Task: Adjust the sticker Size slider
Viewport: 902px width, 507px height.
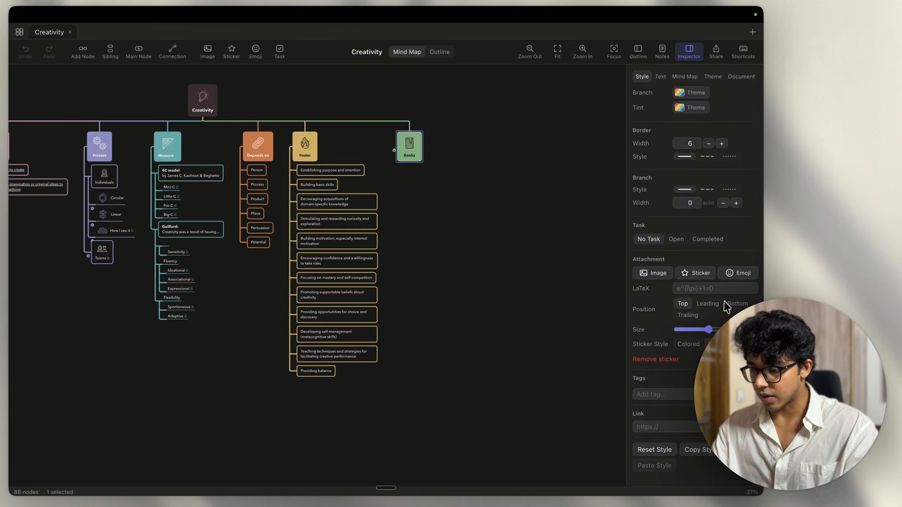Action: [708, 330]
